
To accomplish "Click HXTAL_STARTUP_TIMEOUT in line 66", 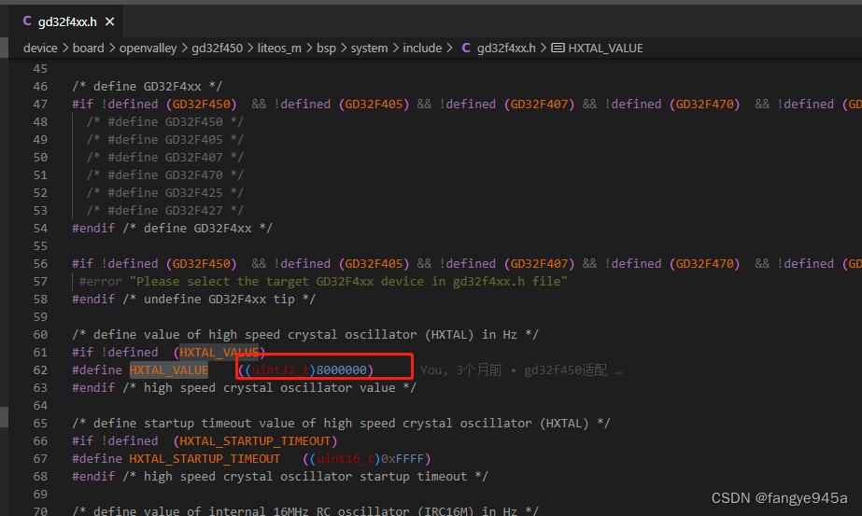I will click(x=255, y=440).
